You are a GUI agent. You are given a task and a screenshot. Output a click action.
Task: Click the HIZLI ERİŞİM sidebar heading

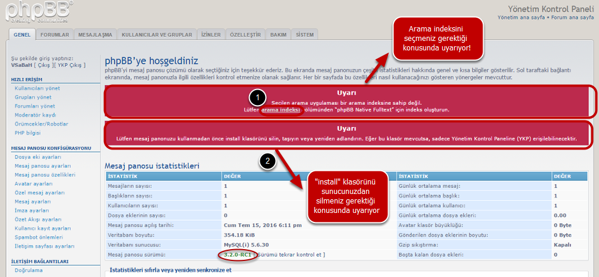[x=27, y=79]
